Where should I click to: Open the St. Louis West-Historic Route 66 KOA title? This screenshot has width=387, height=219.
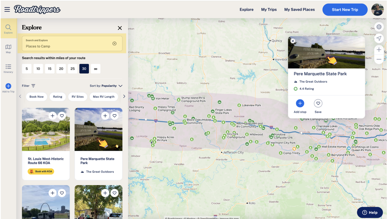tap(46, 161)
